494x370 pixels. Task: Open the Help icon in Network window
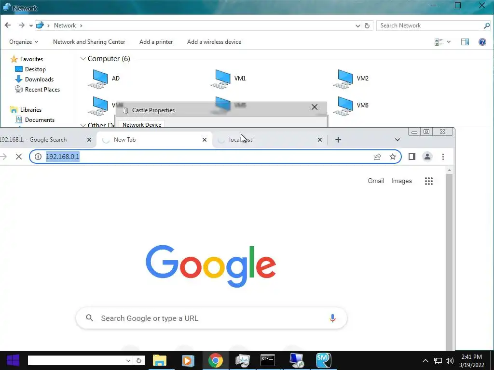(x=482, y=42)
